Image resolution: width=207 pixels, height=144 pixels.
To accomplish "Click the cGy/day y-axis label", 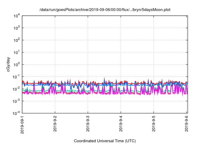I will [x=8, y=64].
